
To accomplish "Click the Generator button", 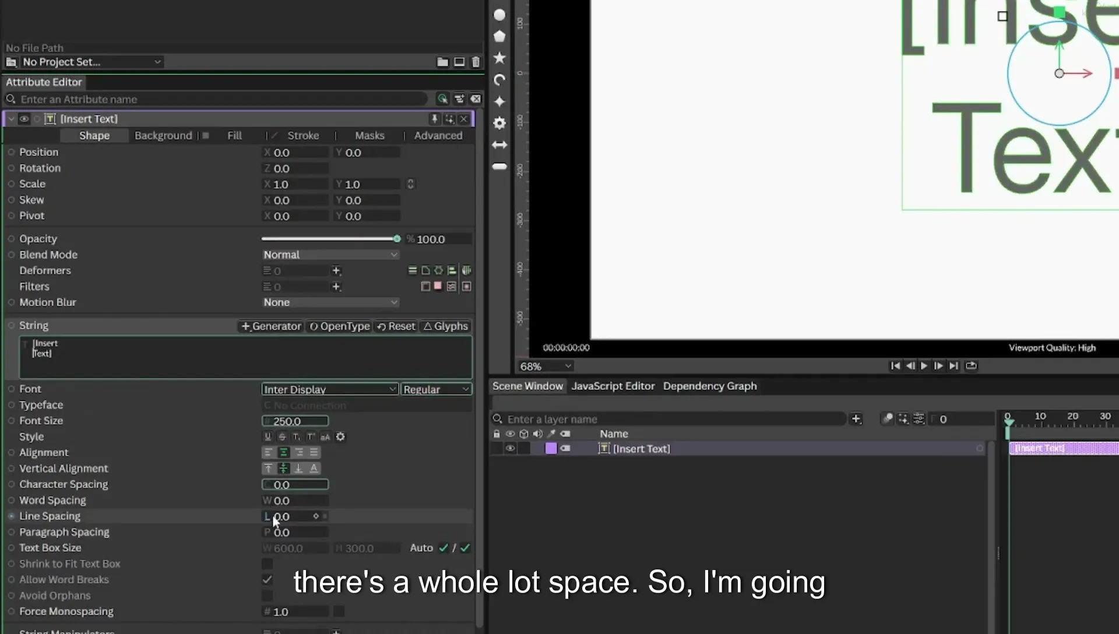I will tap(270, 326).
